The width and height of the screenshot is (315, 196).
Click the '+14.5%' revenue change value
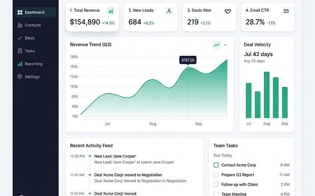coord(108,23)
